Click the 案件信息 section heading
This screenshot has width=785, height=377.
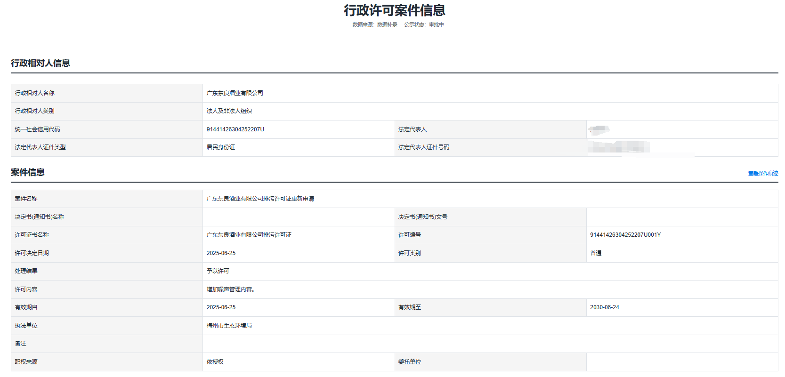point(28,172)
